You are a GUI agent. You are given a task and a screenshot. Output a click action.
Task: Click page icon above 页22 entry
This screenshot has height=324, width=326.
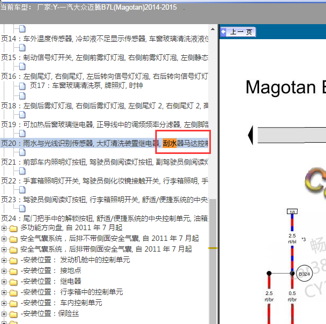(x=22, y=171)
